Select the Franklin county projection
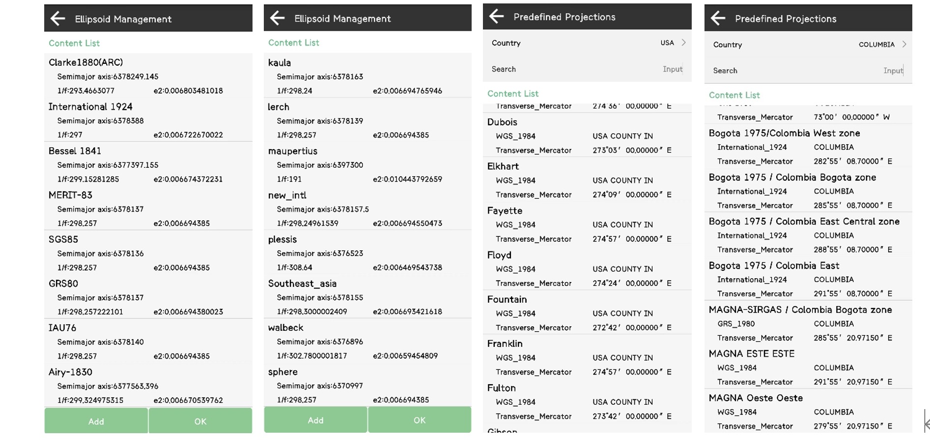 click(x=587, y=357)
